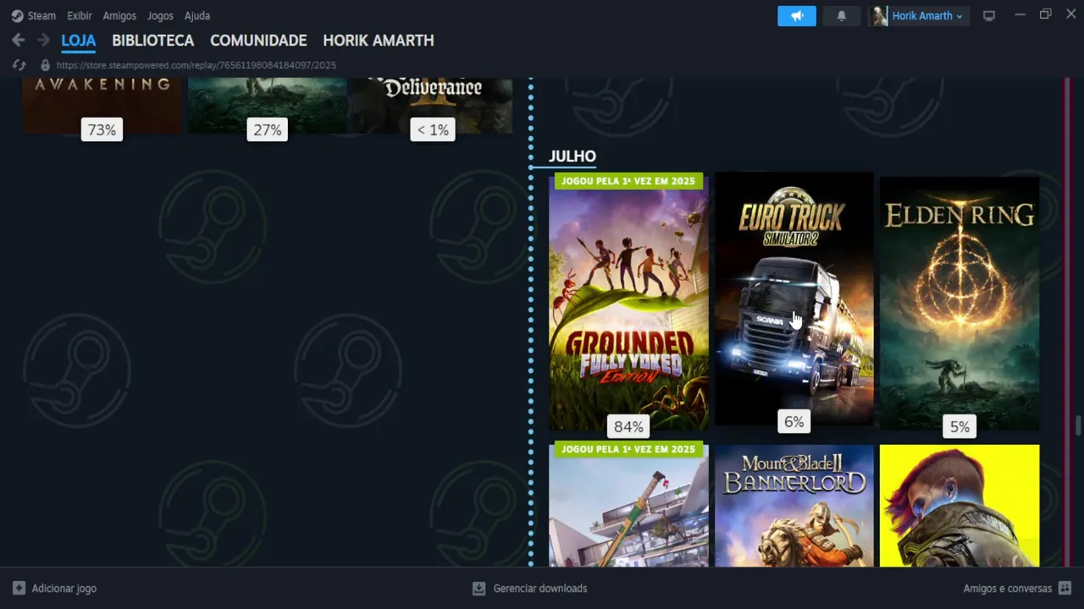Open the notifications bell
The width and height of the screenshot is (1084, 609).
[x=841, y=16]
